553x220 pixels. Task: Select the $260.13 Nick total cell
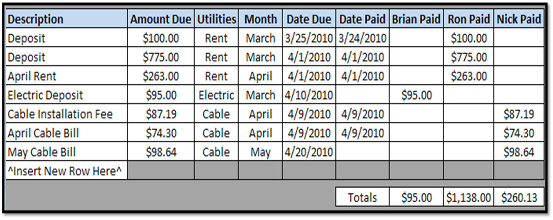pyautogui.click(x=519, y=197)
